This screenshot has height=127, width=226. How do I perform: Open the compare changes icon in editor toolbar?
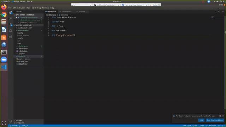point(215,12)
